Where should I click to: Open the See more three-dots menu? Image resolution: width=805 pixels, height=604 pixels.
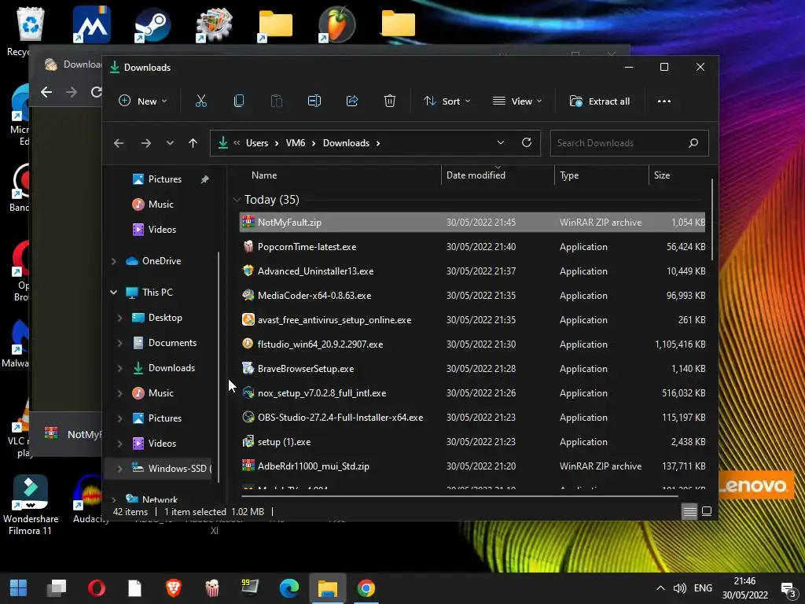click(x=663, y=101)
